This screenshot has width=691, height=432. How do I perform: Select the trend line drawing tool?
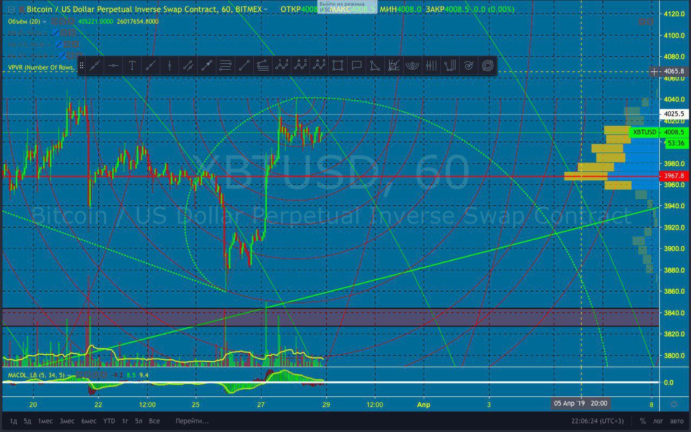point(95,66)
